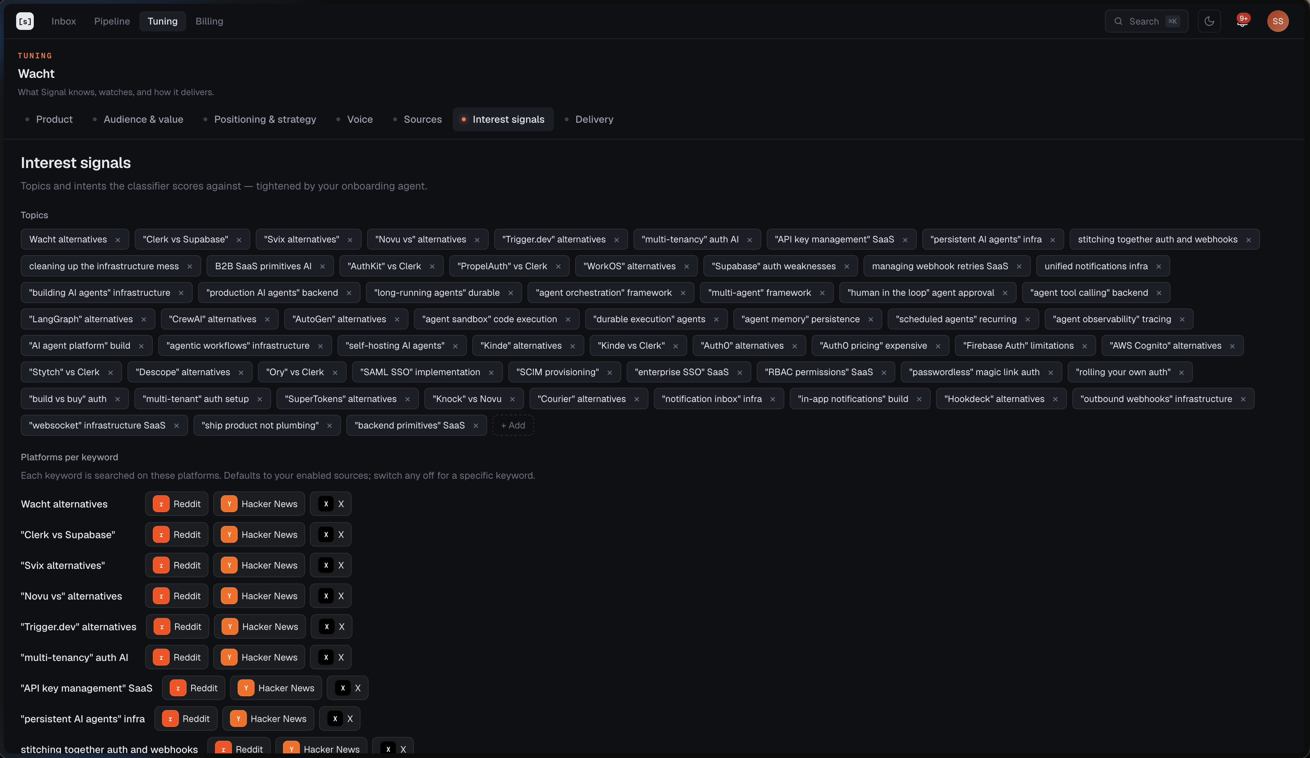Toggle Hacker News for "Clerk vs Supabase"
This screenshot has height=758, width=1310.
coord(259,535)
